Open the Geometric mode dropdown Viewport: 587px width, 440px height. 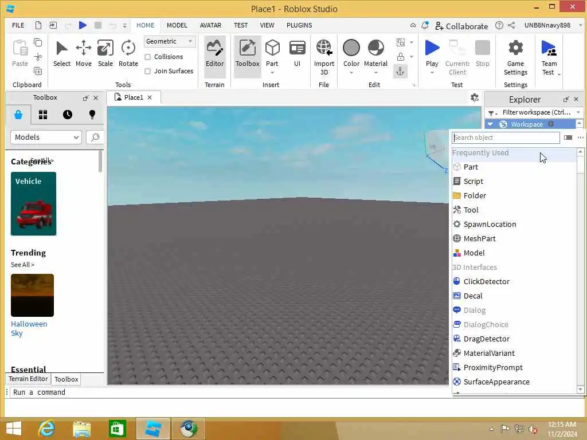(169, 41)
